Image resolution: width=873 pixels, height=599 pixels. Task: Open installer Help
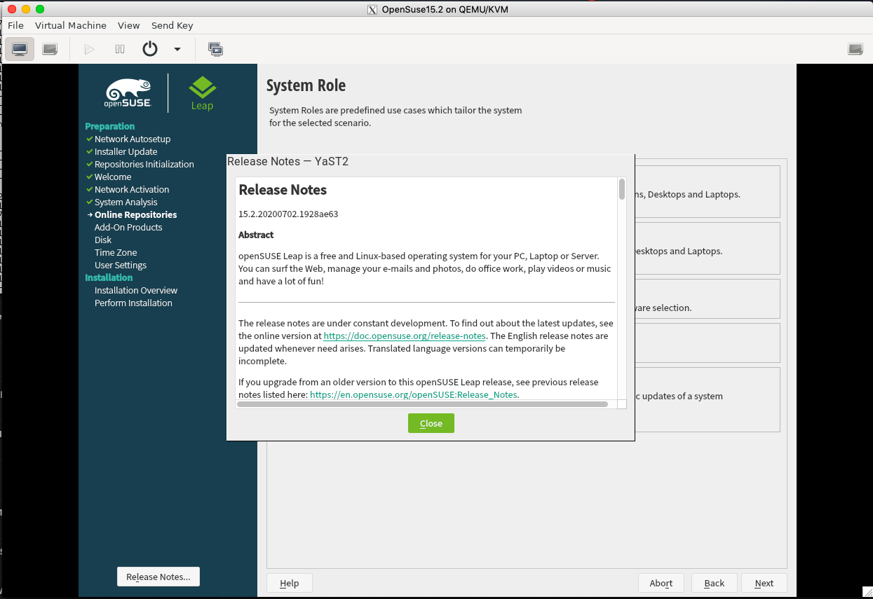point(290,583)
